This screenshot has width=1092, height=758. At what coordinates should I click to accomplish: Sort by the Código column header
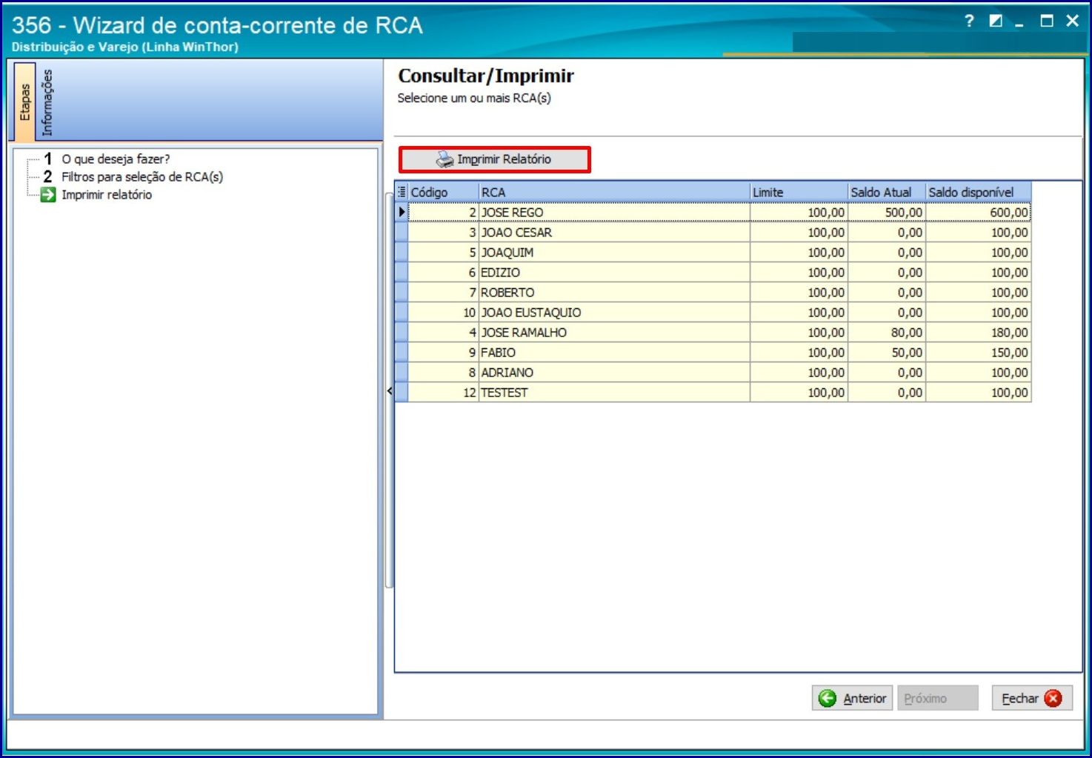coord(443,192)
